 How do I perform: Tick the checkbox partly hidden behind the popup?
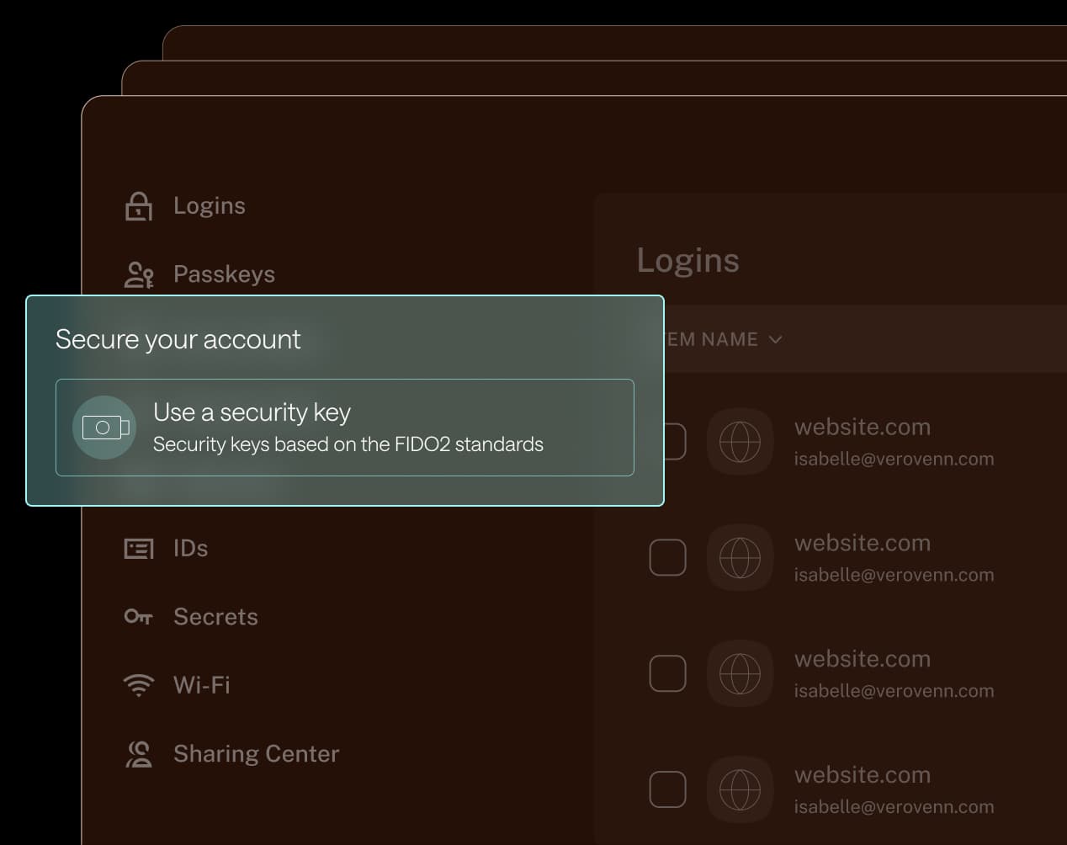[676, 442]
